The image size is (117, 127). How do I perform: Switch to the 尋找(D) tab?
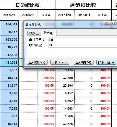pos(34,33)
